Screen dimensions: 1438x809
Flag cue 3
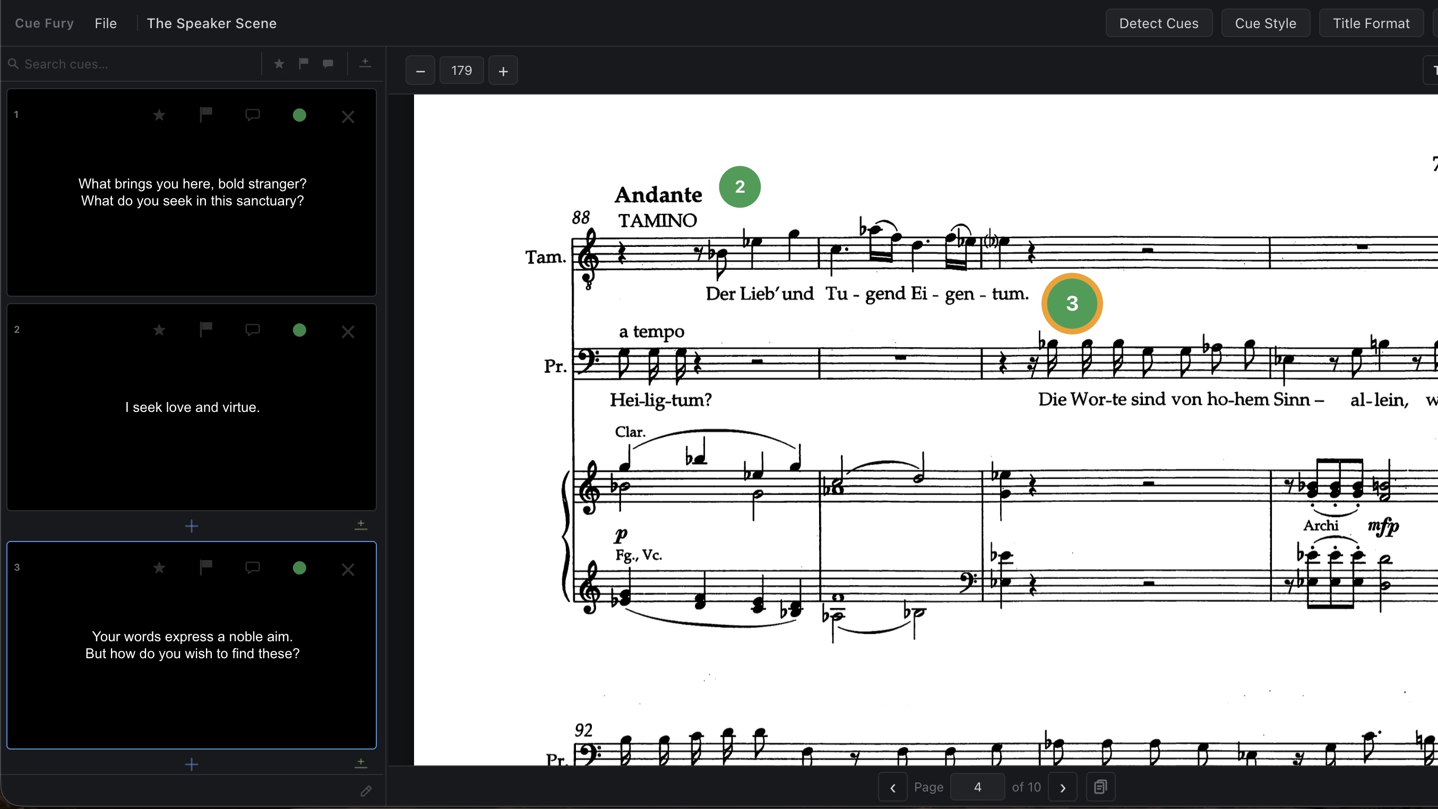click(206, 568)
